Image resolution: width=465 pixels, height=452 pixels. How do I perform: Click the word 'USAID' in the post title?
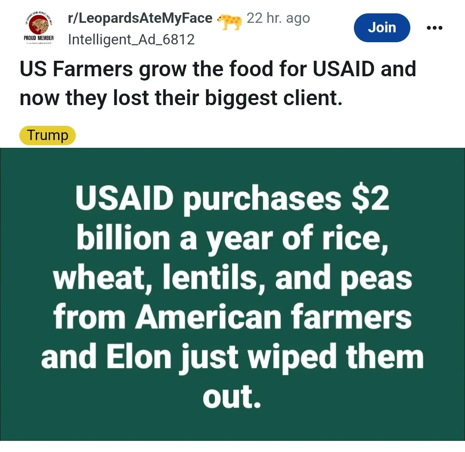pyautogui.click(x=344, y=69)
